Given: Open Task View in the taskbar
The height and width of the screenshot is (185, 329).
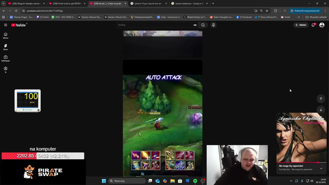Looking at the screenshot, I should [150, 181].
